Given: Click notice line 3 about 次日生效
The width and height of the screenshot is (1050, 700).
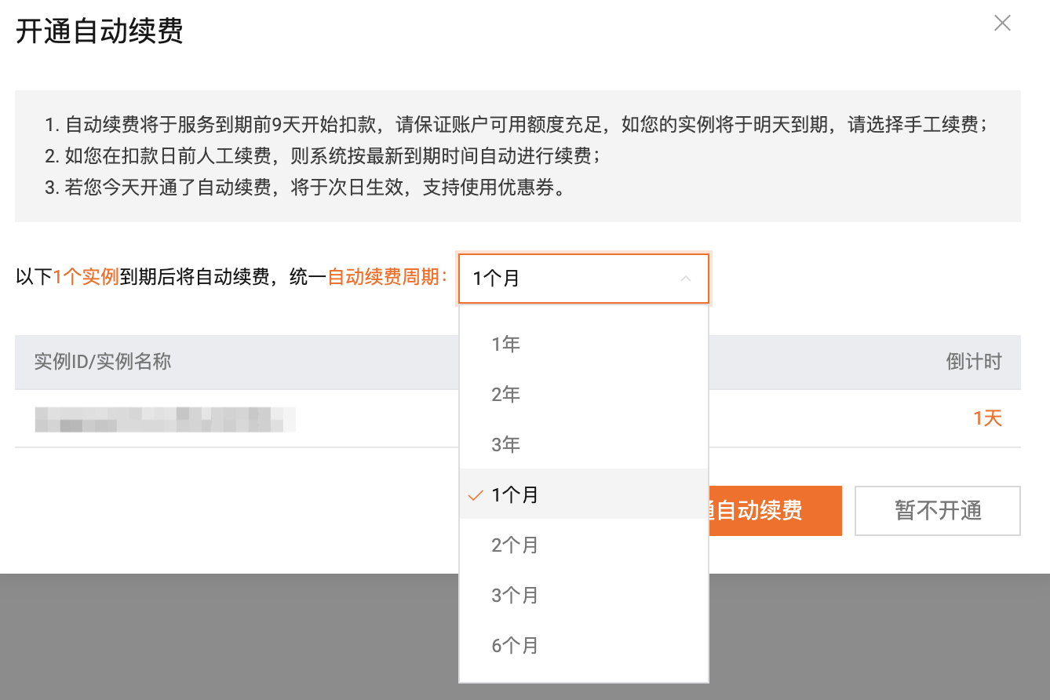Looking at the screenshot, I should [305, 188].
